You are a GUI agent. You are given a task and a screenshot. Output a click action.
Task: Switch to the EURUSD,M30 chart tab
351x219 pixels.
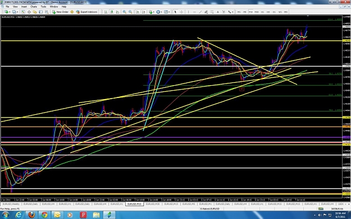pos(153,204)
